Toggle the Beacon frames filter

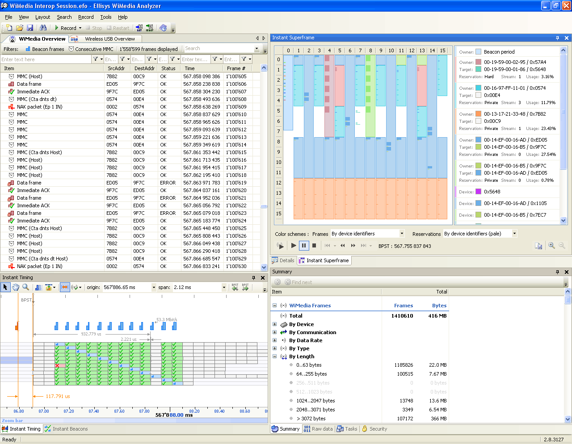[x=45, y=49]
